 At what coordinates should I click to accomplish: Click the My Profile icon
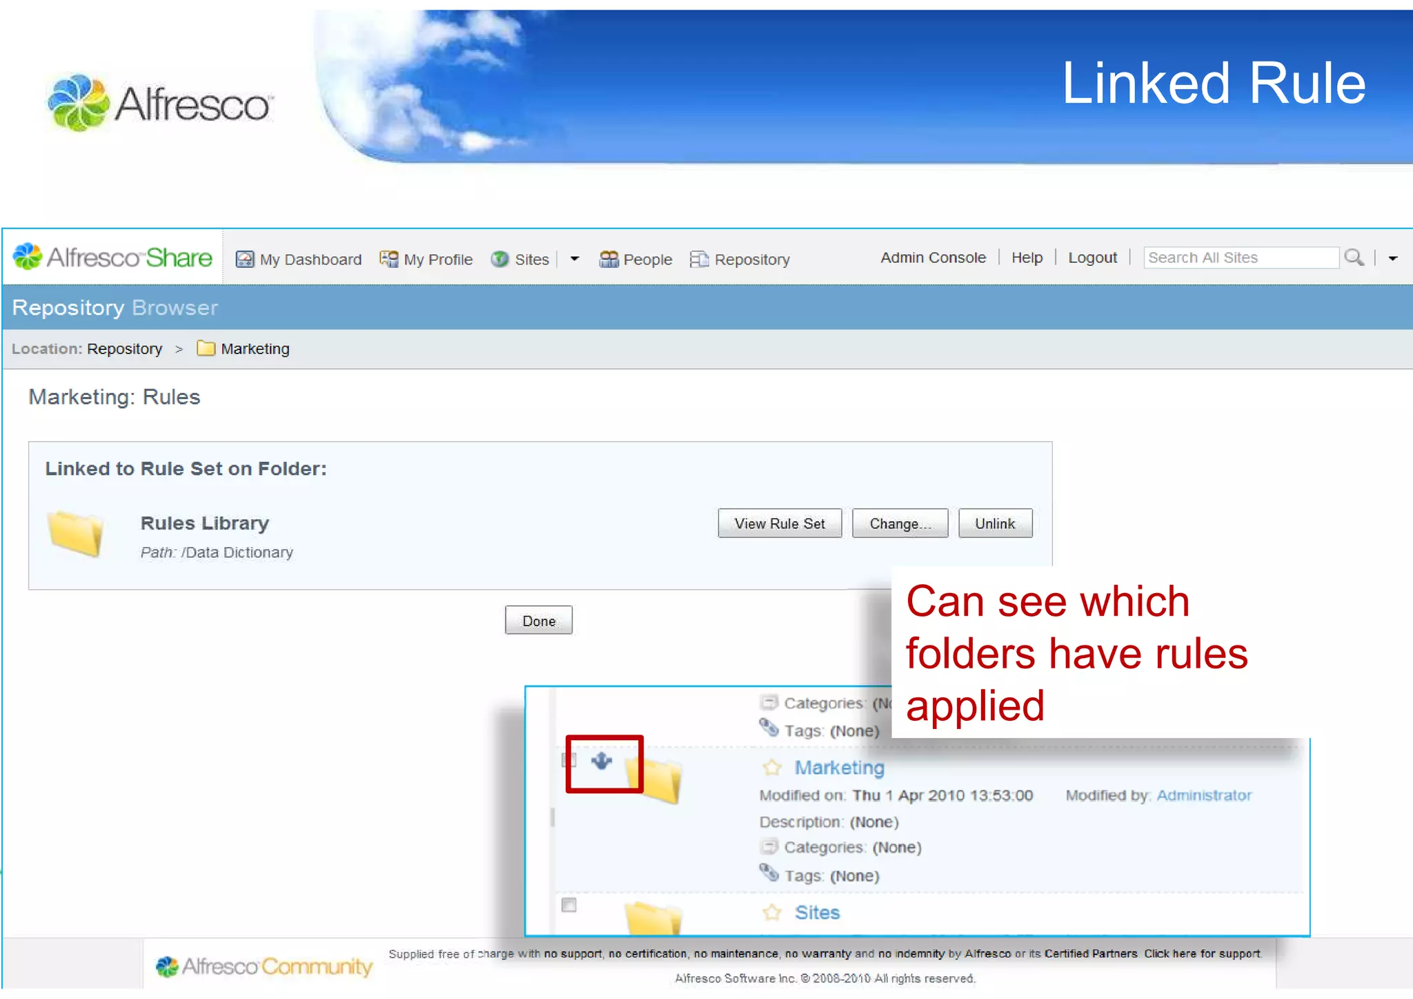tap(389, 259)
